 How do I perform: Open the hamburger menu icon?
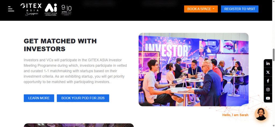11,9
